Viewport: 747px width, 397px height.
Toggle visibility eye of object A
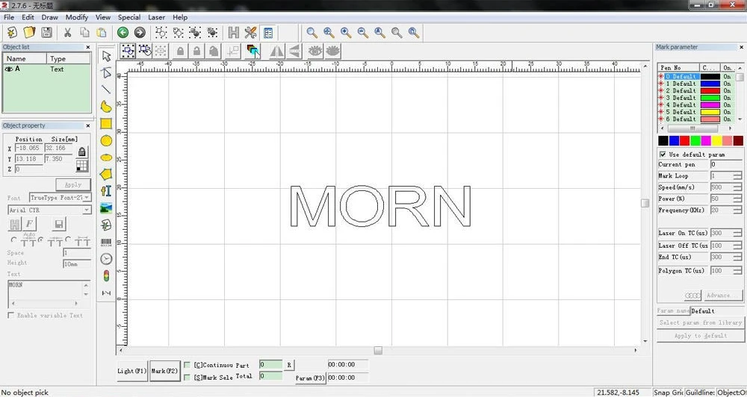coord(8,69)
